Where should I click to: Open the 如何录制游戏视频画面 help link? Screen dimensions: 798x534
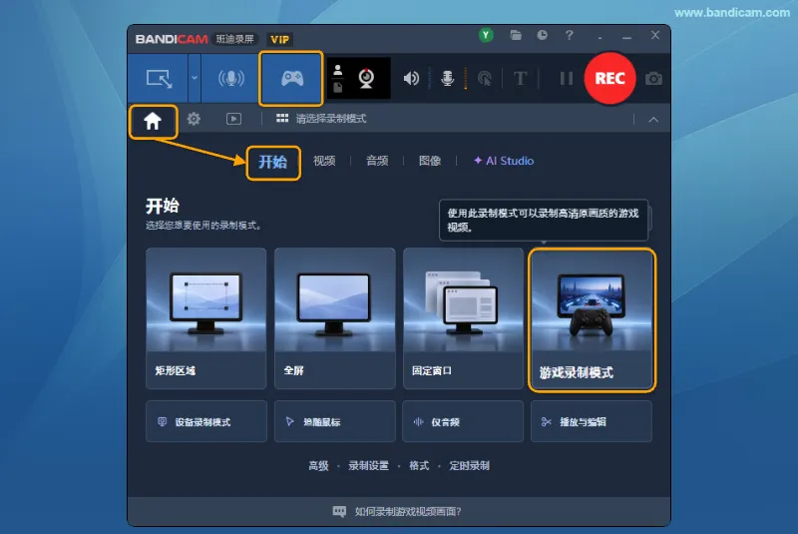click(397, 512)
